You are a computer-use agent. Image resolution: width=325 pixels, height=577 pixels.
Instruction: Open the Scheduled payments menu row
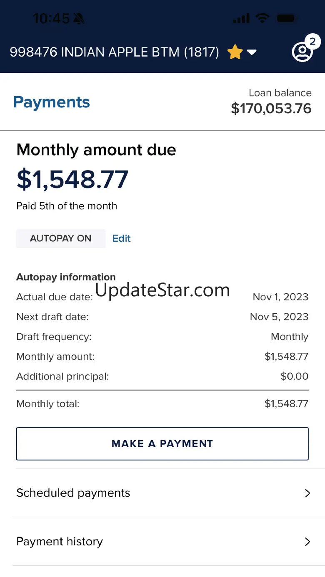[162, 493]
